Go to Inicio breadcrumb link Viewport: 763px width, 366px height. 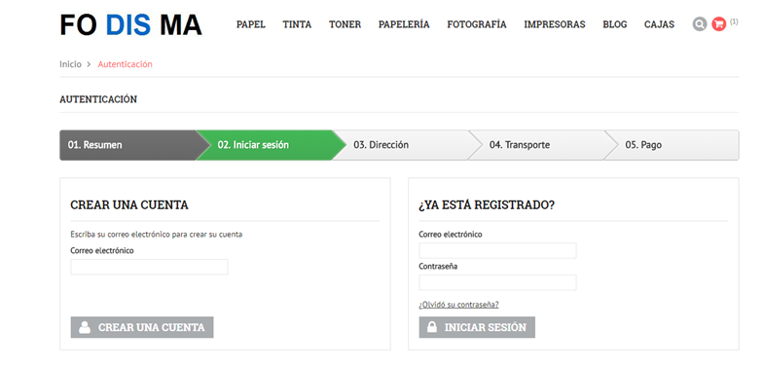click(x=70, y=64)
